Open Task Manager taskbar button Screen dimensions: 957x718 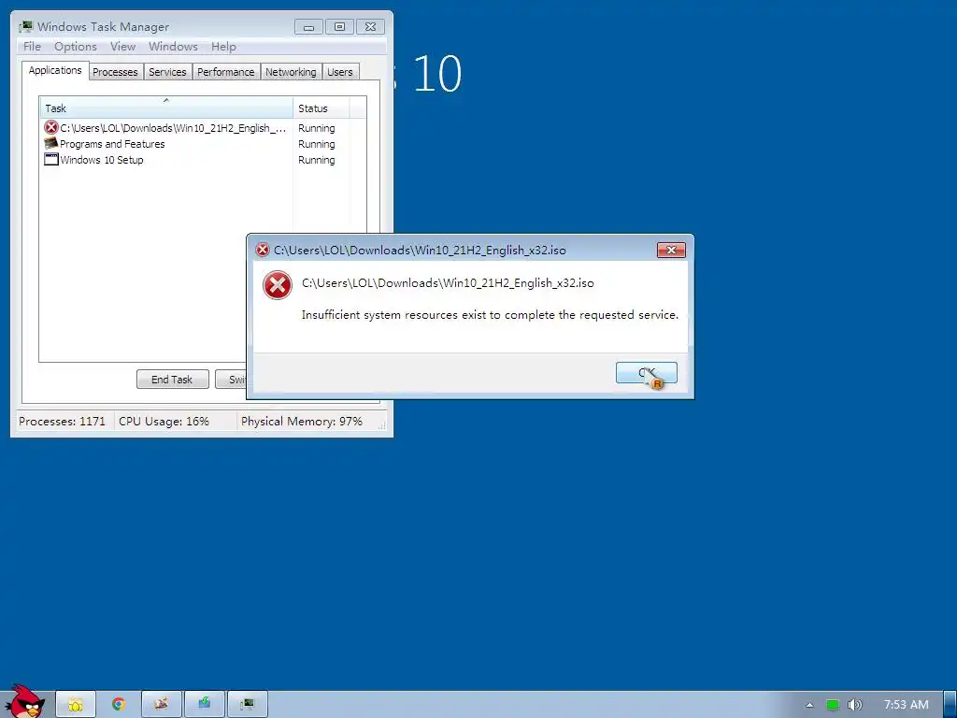[x=247, y=704]
